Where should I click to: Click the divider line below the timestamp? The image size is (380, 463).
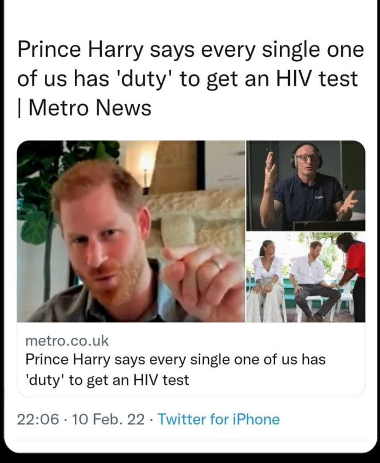[x=190, y=441]
